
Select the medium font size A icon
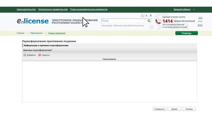pos(146,16)
